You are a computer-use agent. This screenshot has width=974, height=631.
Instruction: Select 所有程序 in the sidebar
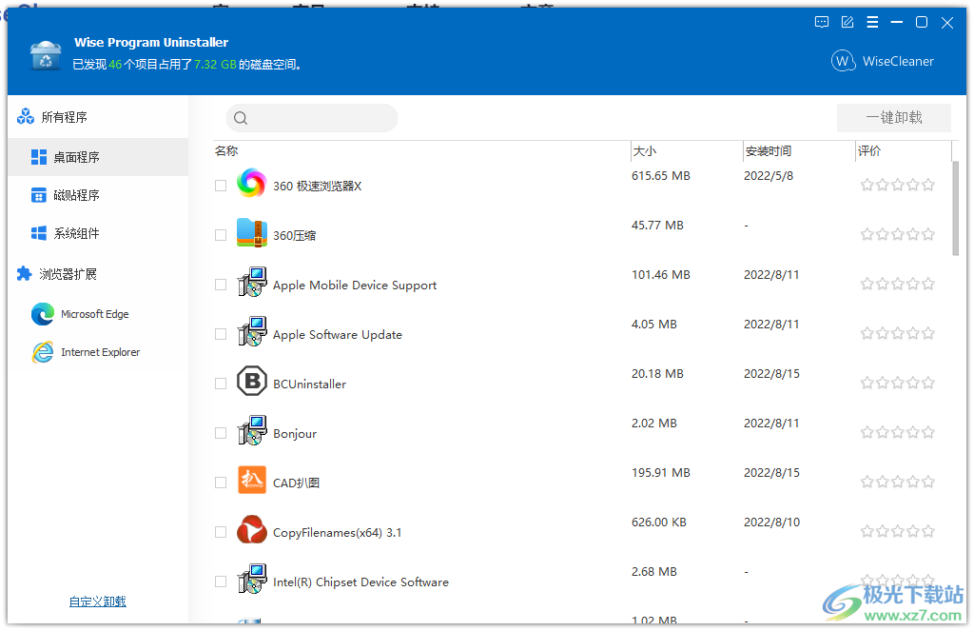click(61, 115)
